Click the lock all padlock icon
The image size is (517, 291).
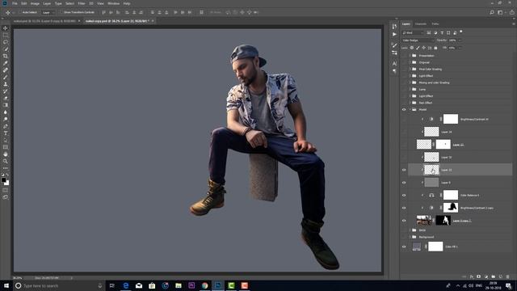435,48
